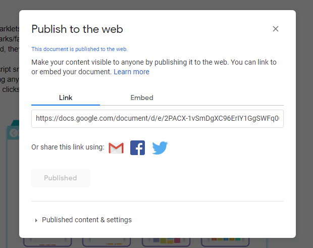Click 'This document is published to the web' text

pyautogui.click(x=79, y=49)
